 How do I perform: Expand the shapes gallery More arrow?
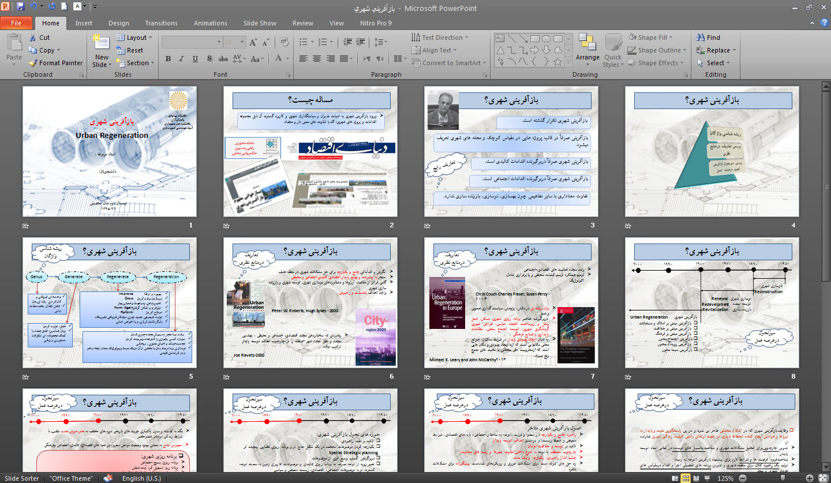click(x=568, y=62)
